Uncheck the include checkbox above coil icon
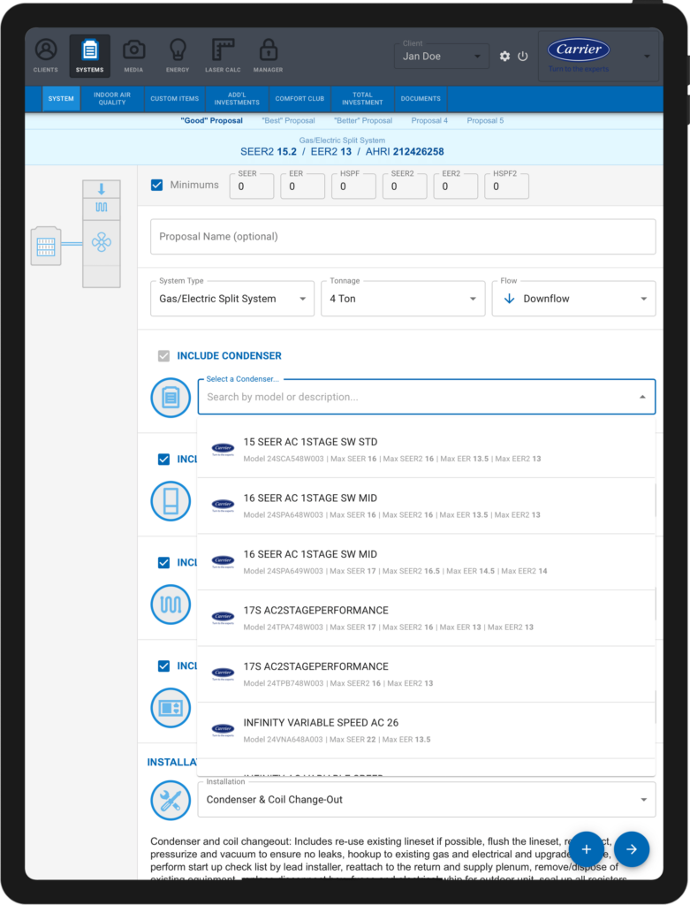 tap(163, 562)
